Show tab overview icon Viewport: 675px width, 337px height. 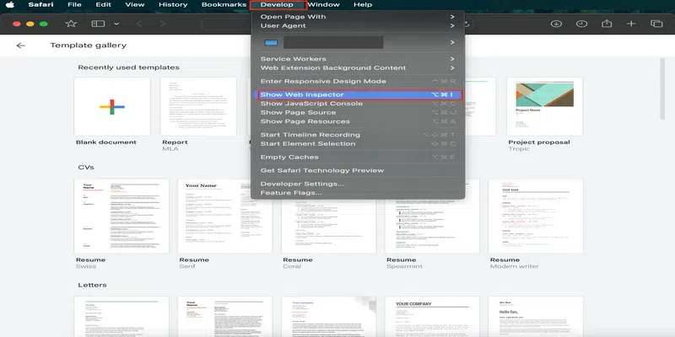coord(656,24)
